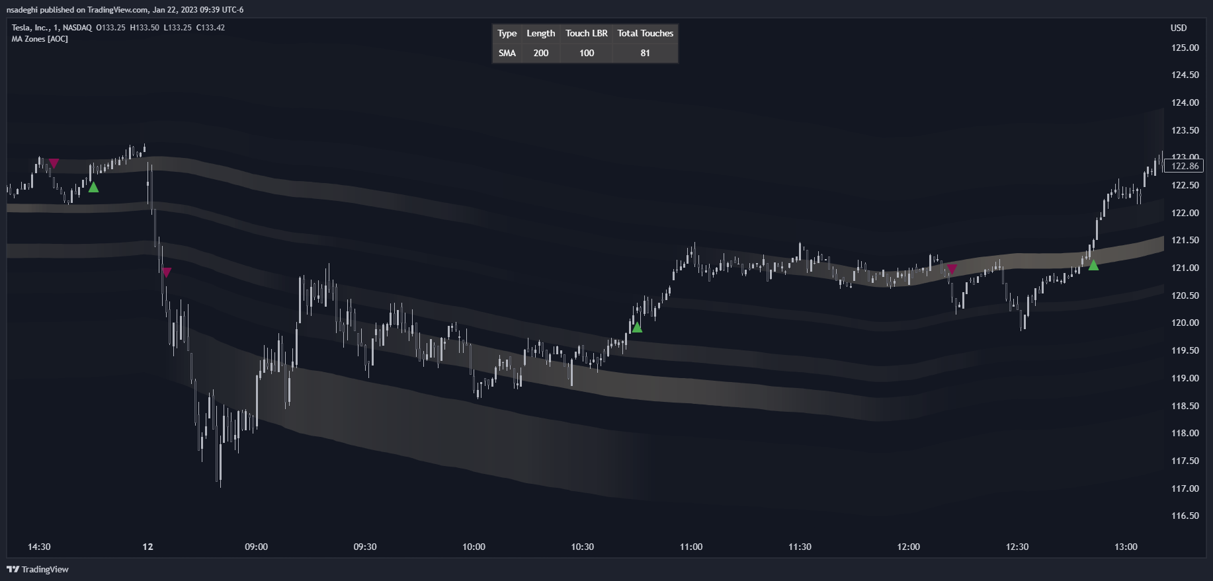Click the 14:30 time axis label
The image size is (1213, 581).
39,547
